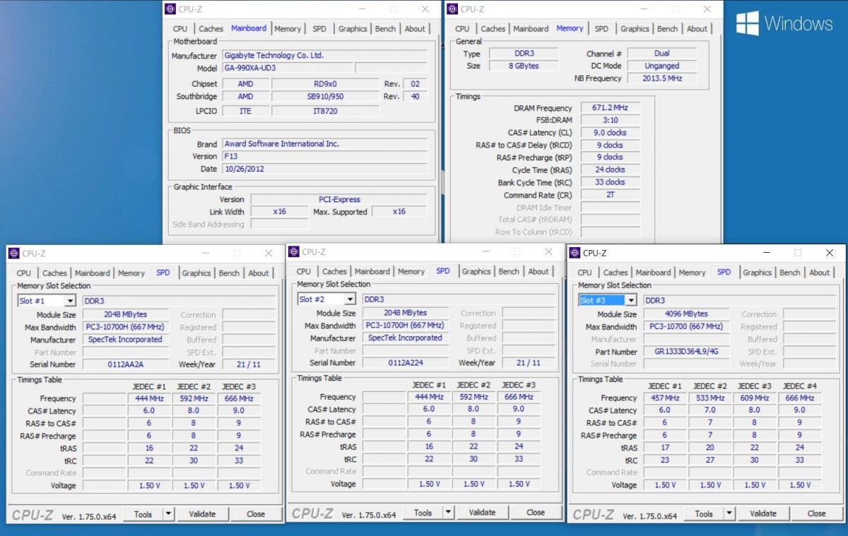This screenshot has height=536, width=848.
Task: Click the NB Frequency 2013.5 MHz value
Action: coord(662,78)
